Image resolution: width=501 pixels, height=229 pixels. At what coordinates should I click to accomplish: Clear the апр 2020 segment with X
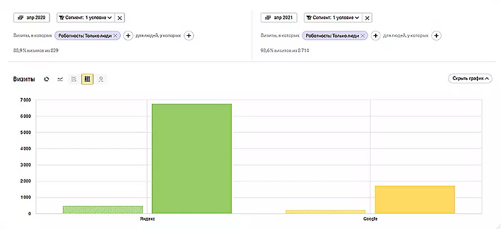point(120,18)
